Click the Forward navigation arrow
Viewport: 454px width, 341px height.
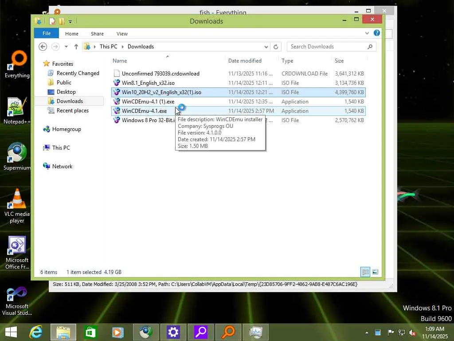pyautogui.click(x=55, y=47)
